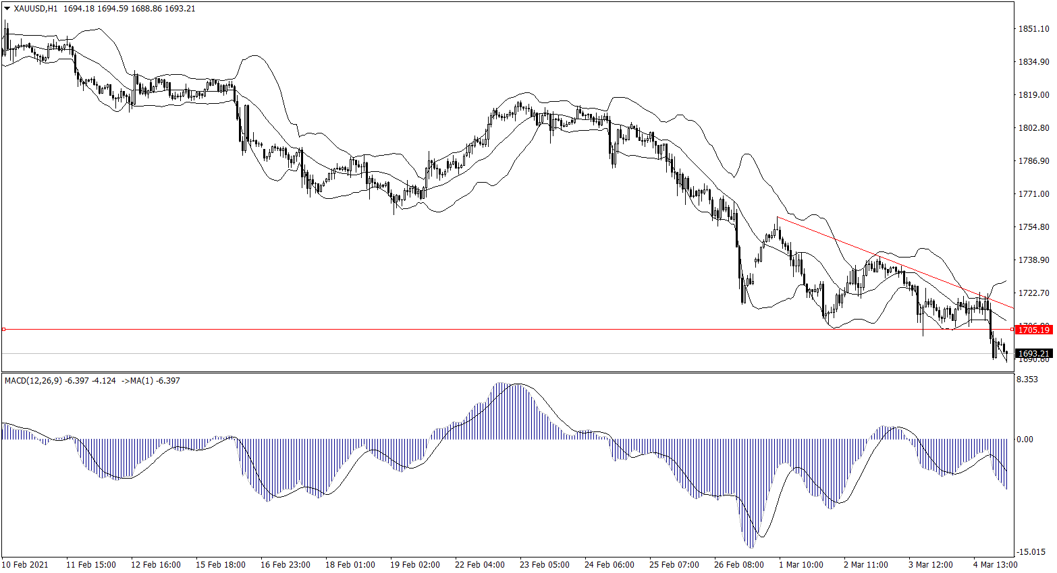The image size is (1057, 573).
Task: Click the MACD(12,26,9) indicator label
Action: coord(33,381)
